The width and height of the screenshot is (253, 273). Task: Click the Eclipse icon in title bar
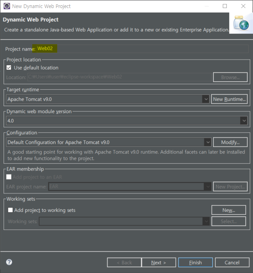[7, 6]
